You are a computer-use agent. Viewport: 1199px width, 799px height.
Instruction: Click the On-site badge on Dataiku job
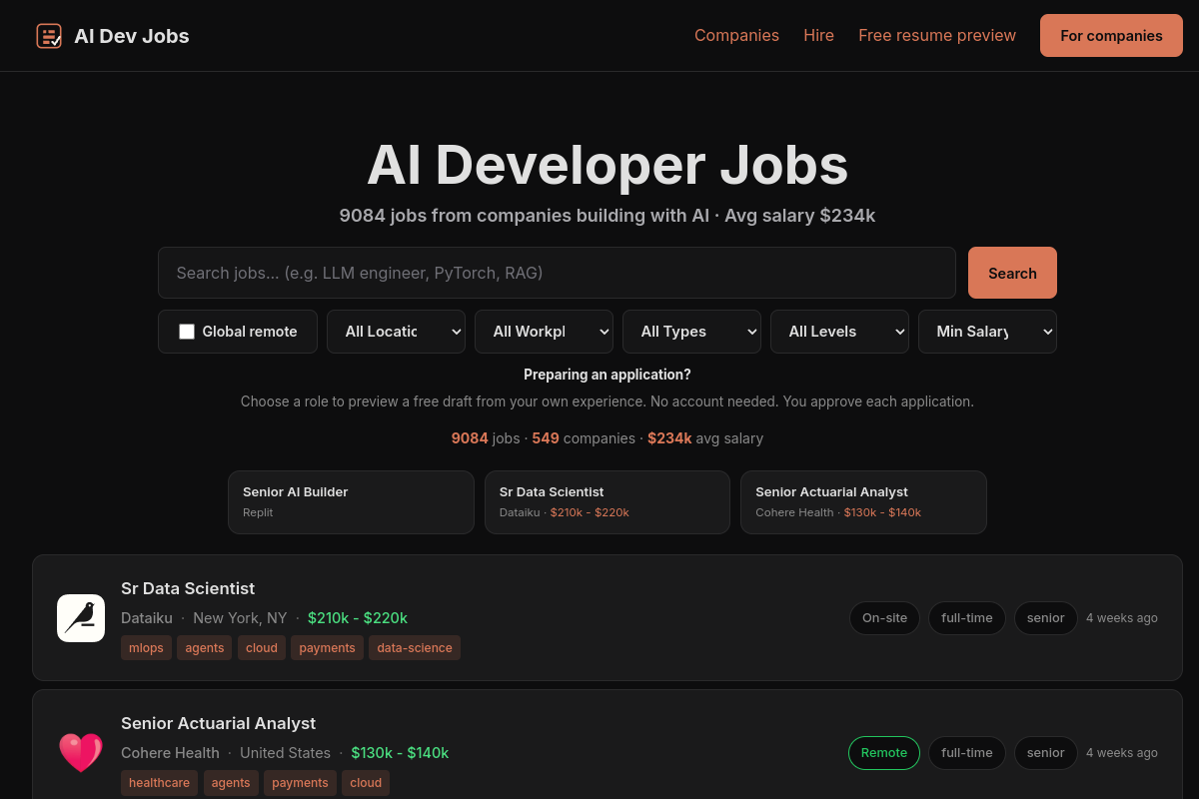click(x=884, y=618)
